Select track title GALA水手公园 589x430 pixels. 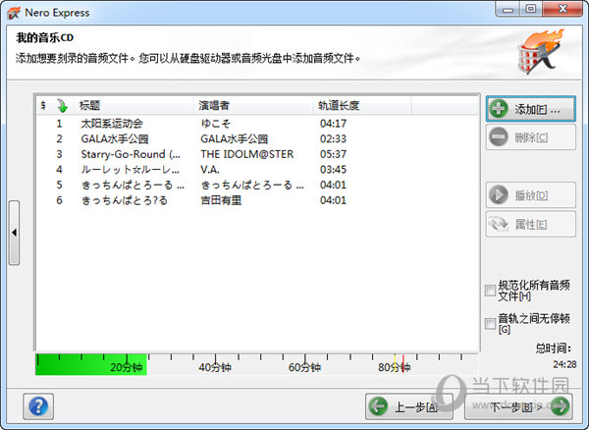point(115,139)
